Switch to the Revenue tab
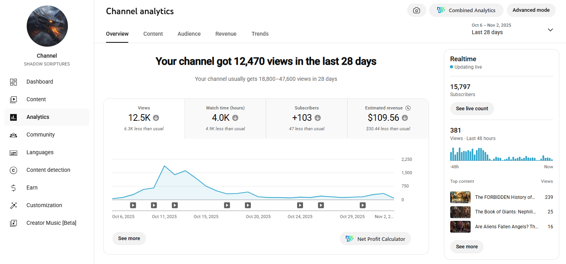 226,34
